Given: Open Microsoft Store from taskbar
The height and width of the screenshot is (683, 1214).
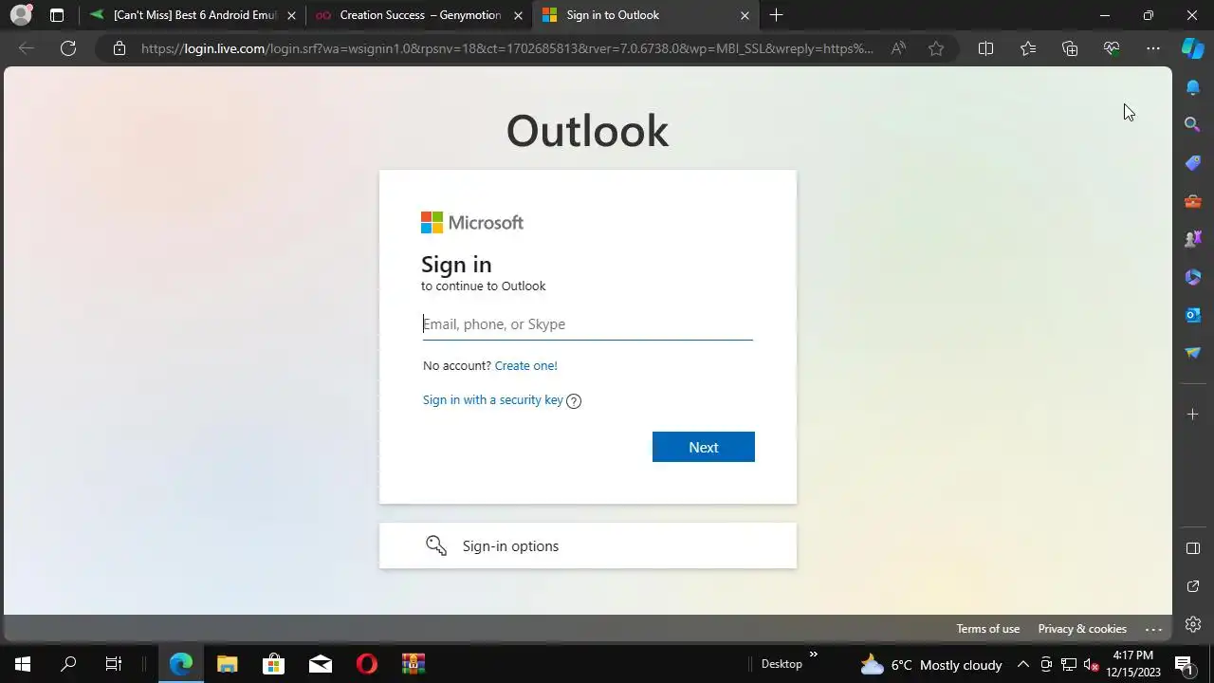Looking at the screenshot, I should point(274,664).
